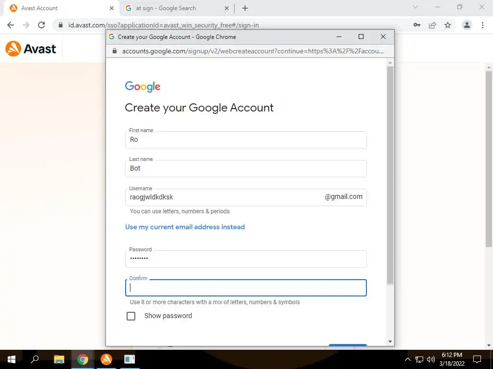Click the Chrome taskbar icon
493x369 pixels.
click(83, 359)
